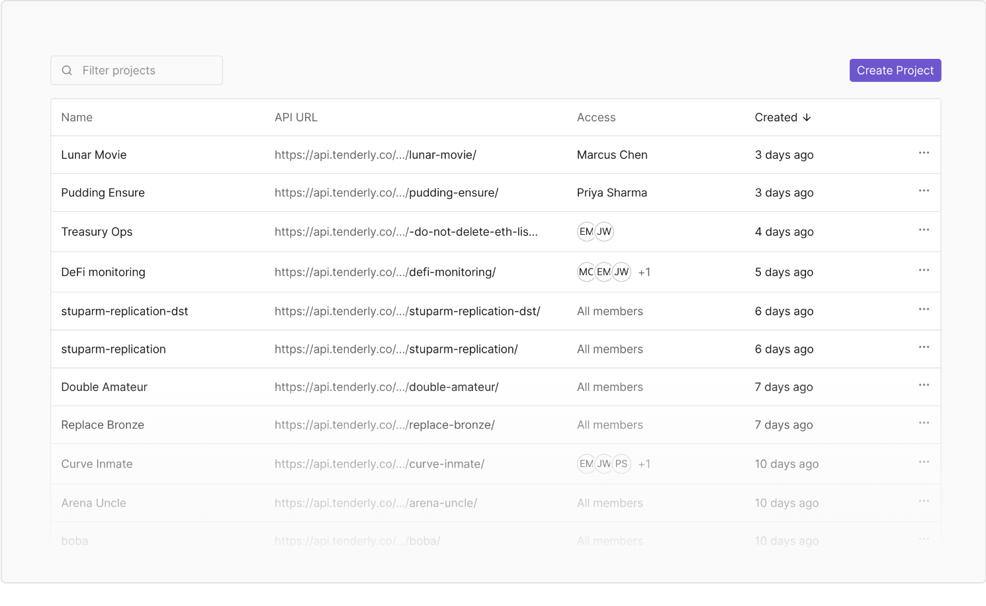Click the MC avatar in the DeFi monitoring row
This screenshot has height=606, width=986.
586,272
